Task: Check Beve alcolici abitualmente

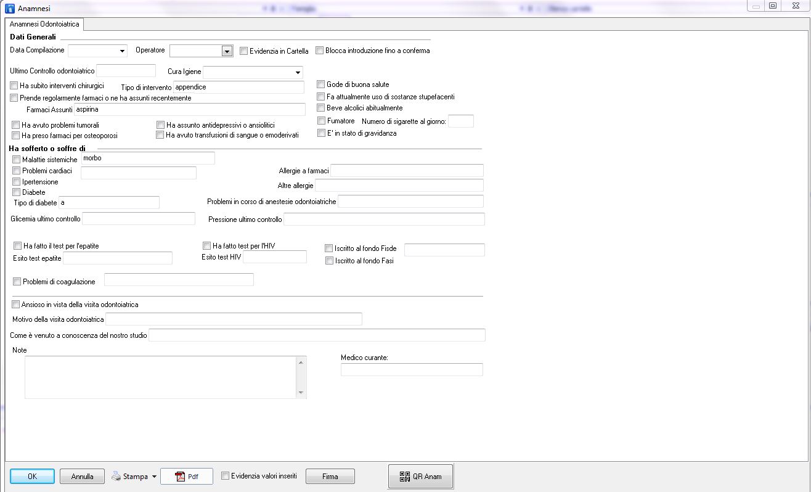Action: click(321, 108)
